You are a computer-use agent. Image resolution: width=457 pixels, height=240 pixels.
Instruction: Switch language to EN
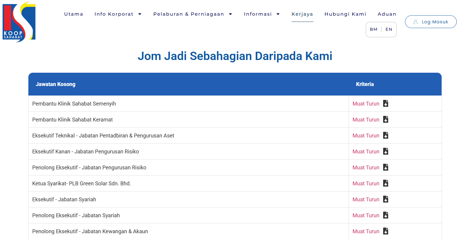389,29
